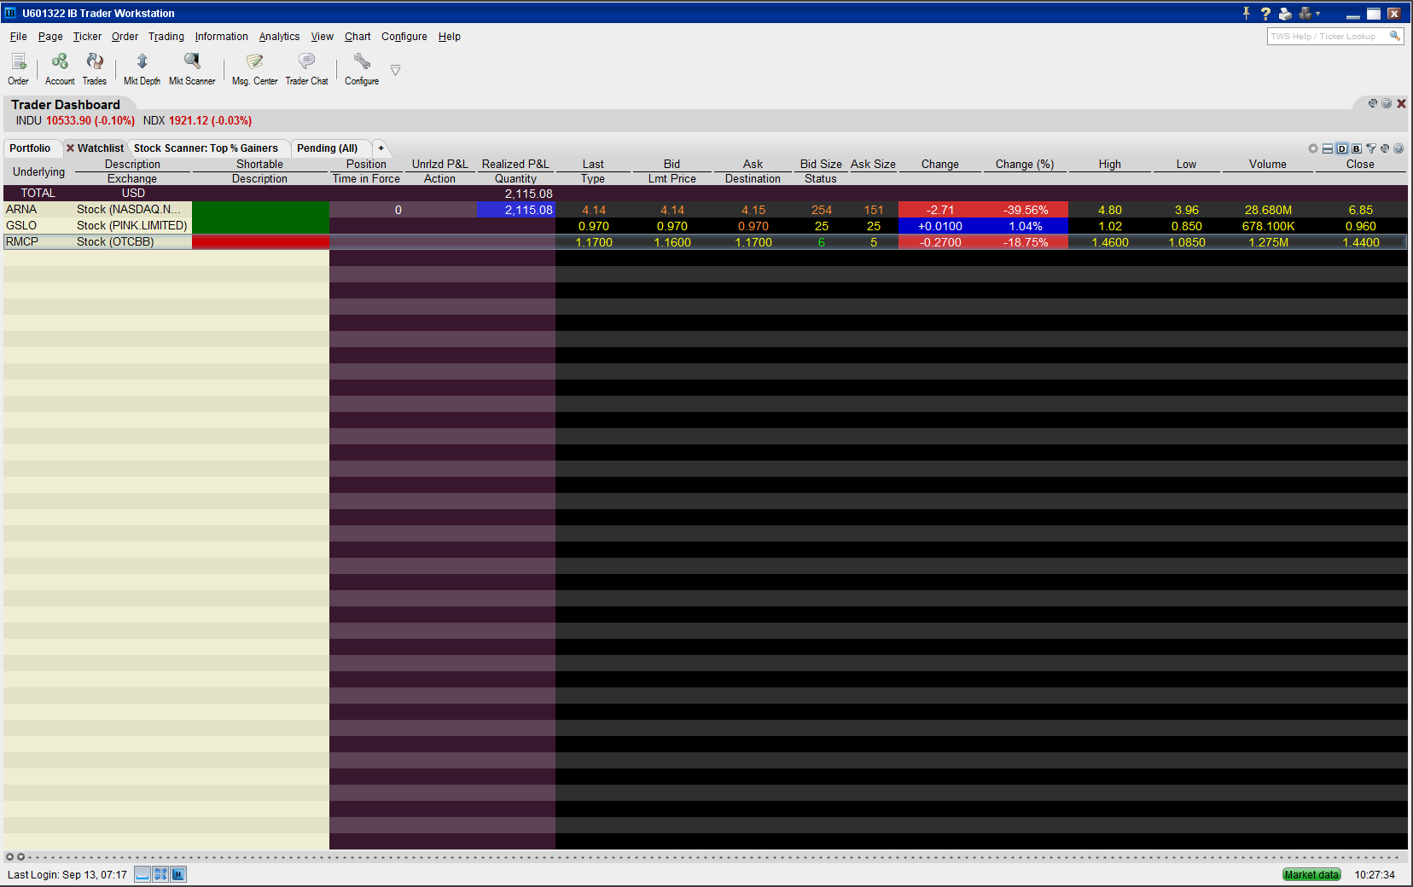
Task: Click the H icon in status bar
Action: [178, 874]
